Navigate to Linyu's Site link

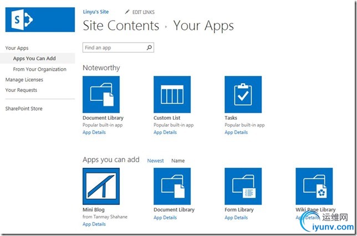click(95, 12)
